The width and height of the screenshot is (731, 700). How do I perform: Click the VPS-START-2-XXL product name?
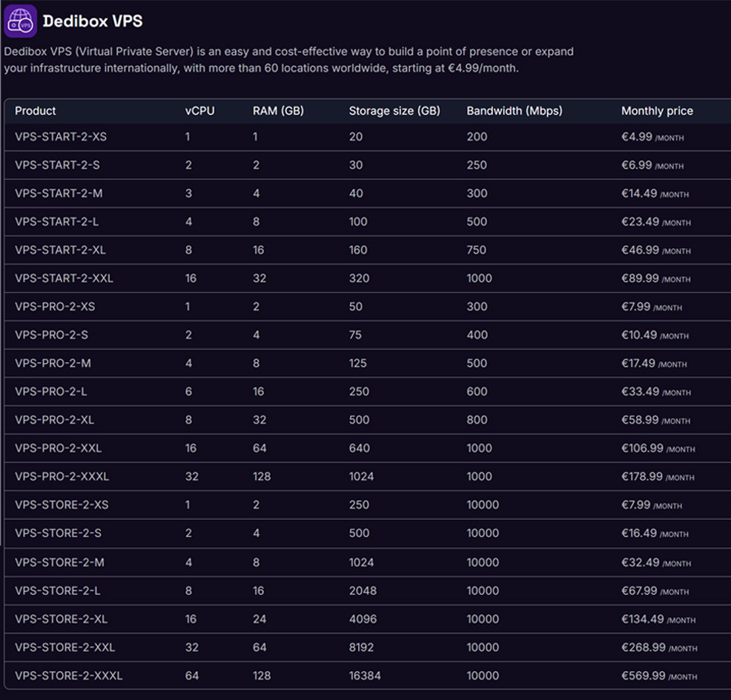[x=64, y=279]
